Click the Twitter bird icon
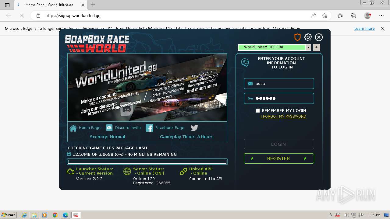Viewport: 390px width, 219px height. [x=194, y=128]
